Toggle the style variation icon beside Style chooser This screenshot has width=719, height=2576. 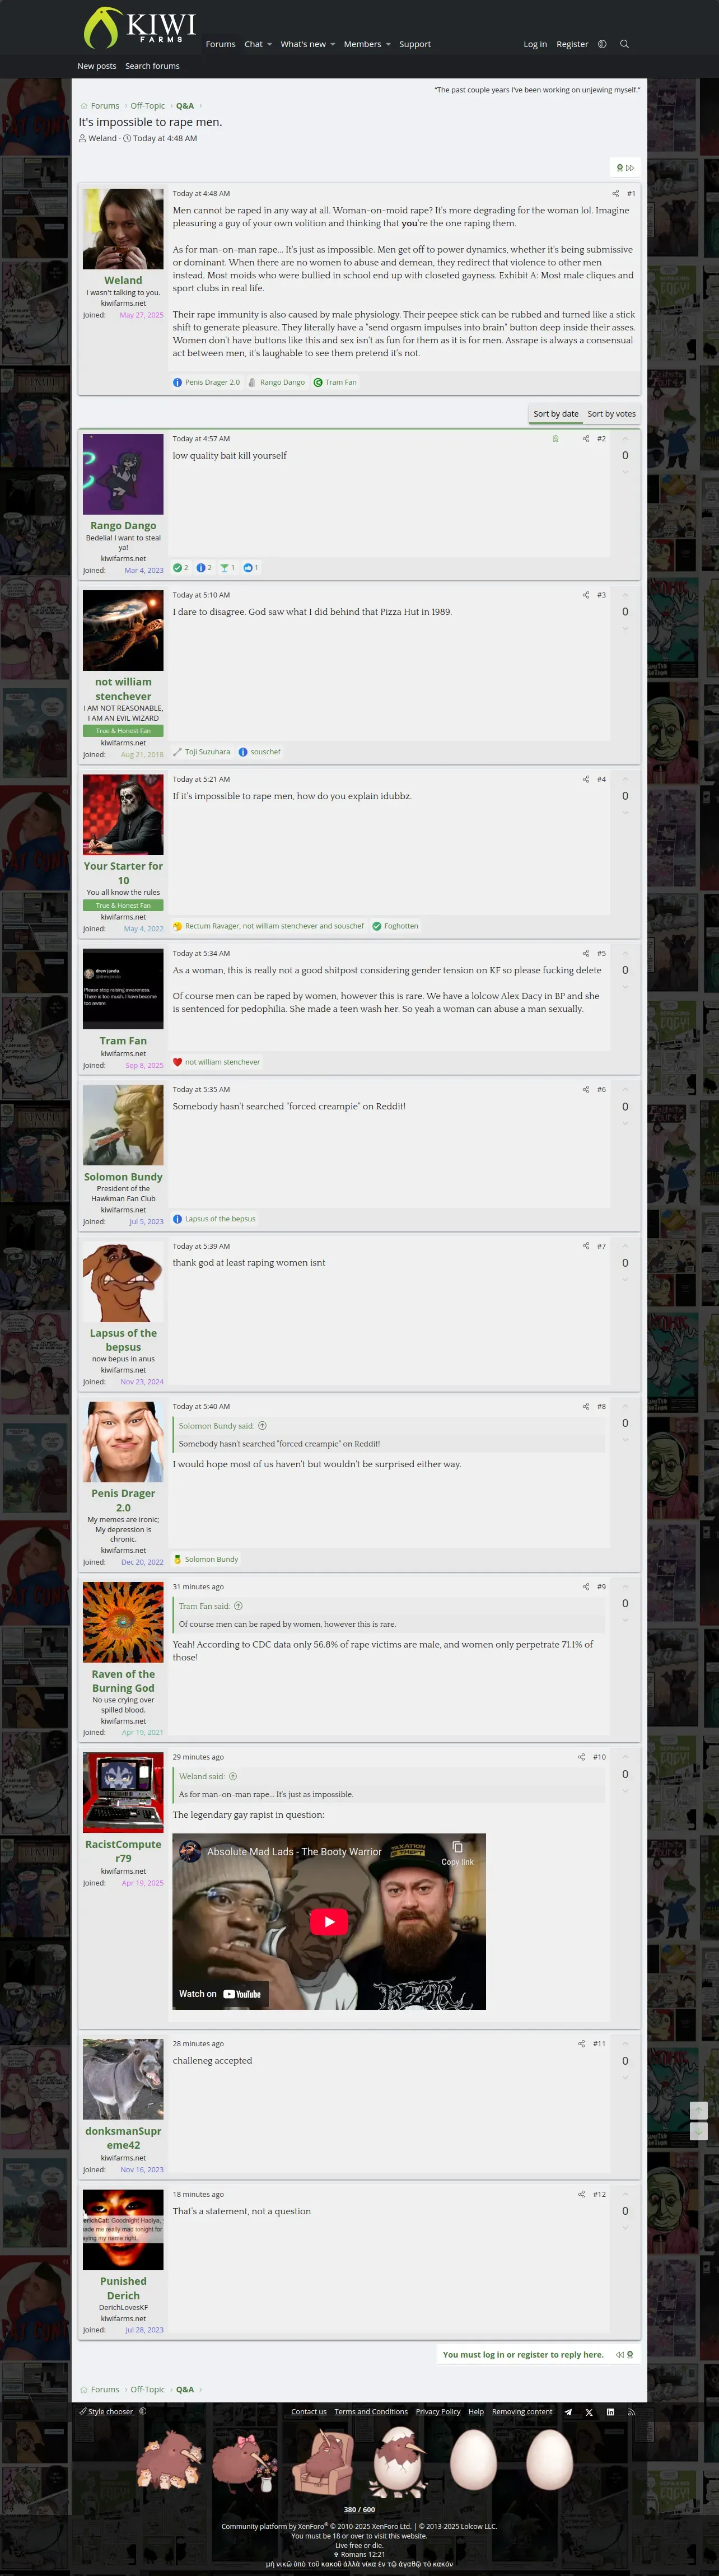coord(142,2411)
